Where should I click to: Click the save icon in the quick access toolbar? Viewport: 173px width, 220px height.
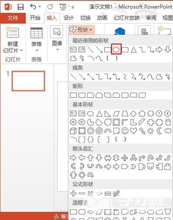point(20,7)
